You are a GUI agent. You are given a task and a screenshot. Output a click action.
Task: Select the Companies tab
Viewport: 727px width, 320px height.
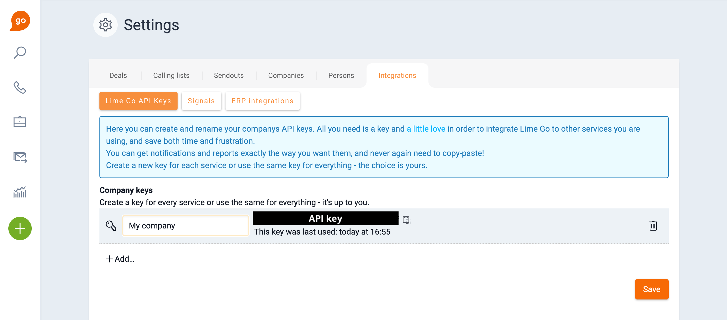[286, 75]
